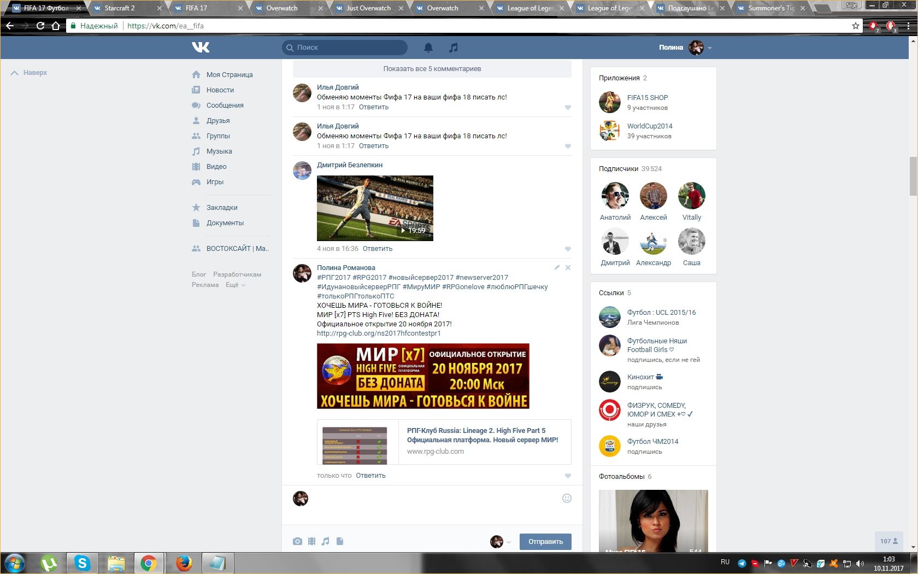This screenshot has width=918, height=574.
Task: Edit Полина Романова's comment pencil icon
Action: click(557, 268)
